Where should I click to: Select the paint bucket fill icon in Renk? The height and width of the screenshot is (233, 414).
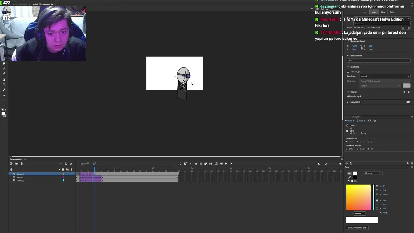pyautogui.click(x=349, y=173)
